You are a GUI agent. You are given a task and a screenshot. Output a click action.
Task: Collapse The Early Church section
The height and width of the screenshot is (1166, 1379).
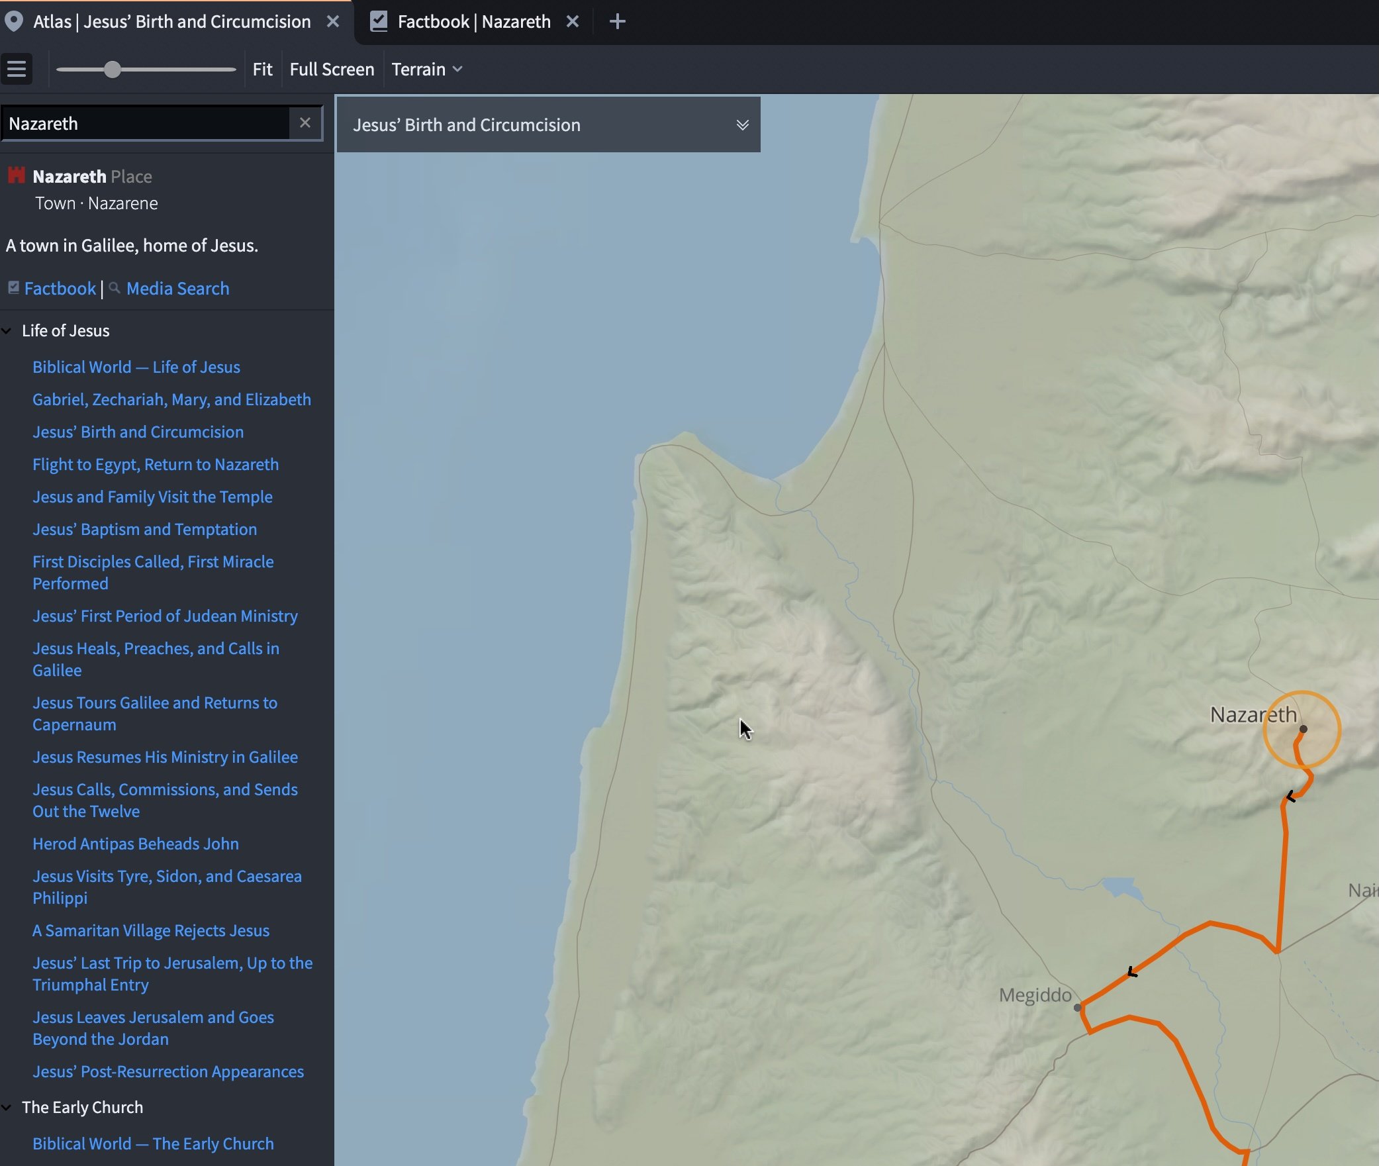tap(7, 1107)
